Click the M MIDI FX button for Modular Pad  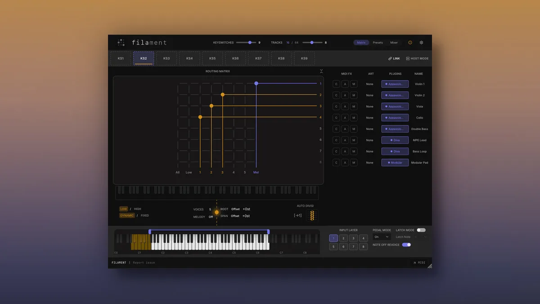click(354, 163)
